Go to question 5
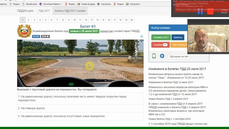The width and height of the screenshot is (229, 129). click(45, 20)
